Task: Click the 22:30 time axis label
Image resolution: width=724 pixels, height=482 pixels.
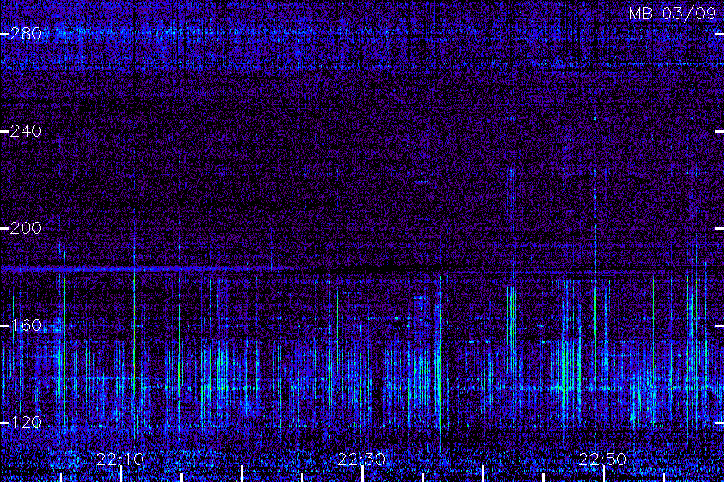Action: 361,460
